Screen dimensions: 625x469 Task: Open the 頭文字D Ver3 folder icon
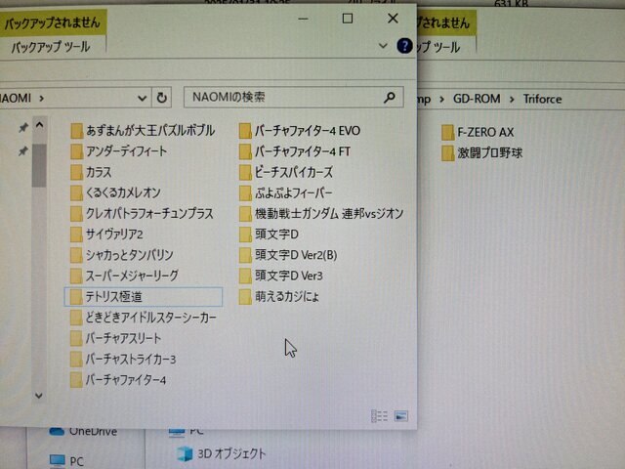click(x=245, y=276)
